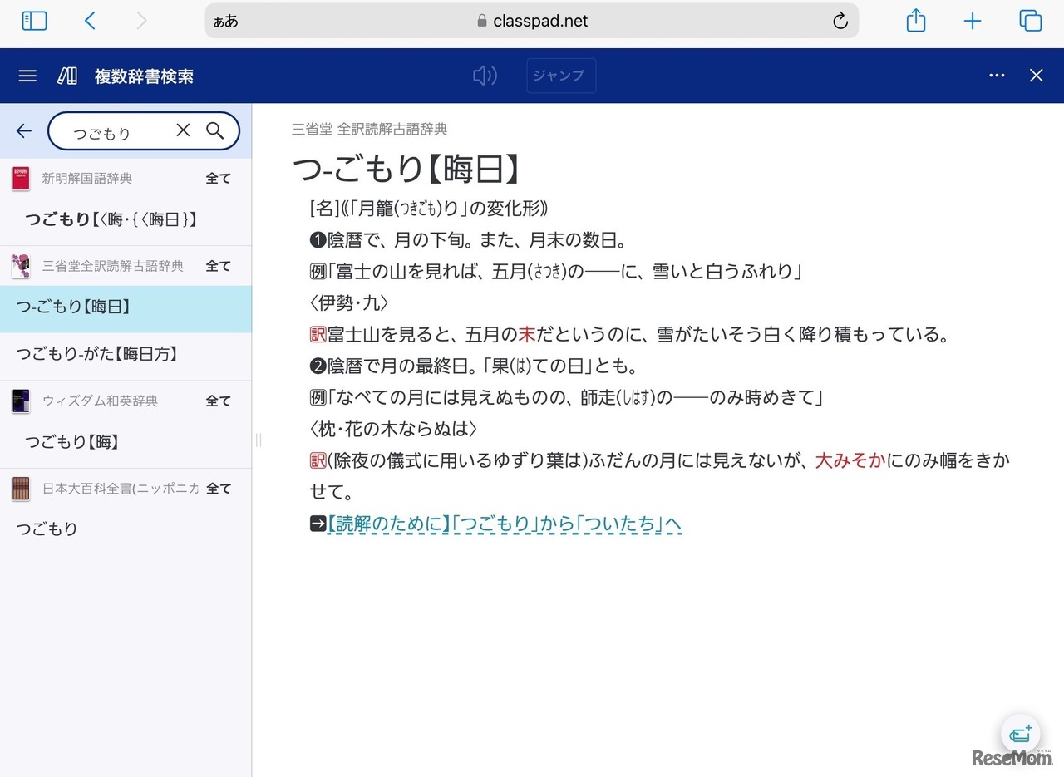The image size is (1064, 777).
Task: Select つごもり-がた【晦日方】 entry
Action: click(97, 354)
